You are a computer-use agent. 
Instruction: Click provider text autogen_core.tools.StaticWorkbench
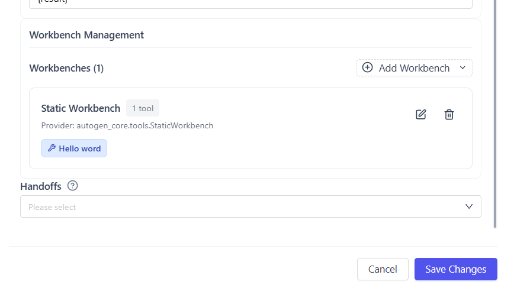point(127,125)
